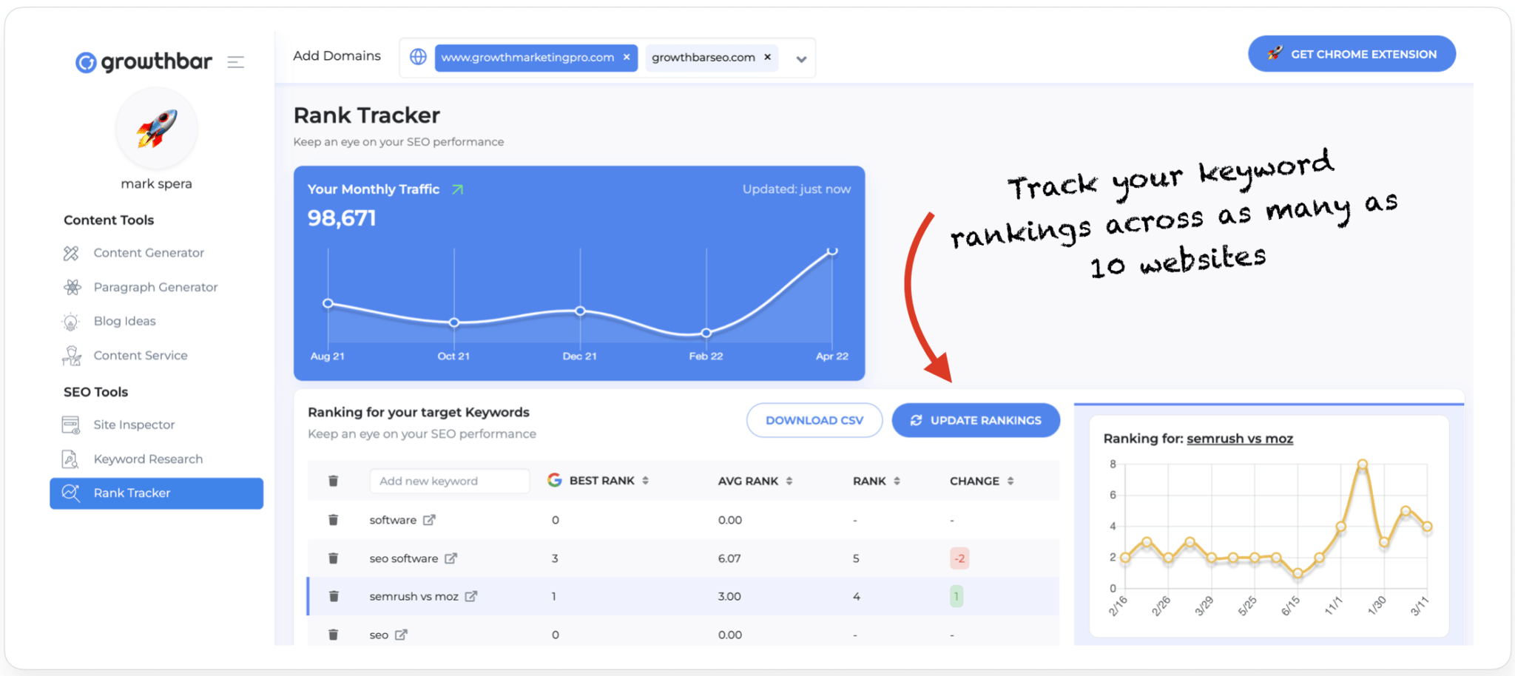Click the 6.07 average rank value
1515x676 pixels.
tap(729, 558)
